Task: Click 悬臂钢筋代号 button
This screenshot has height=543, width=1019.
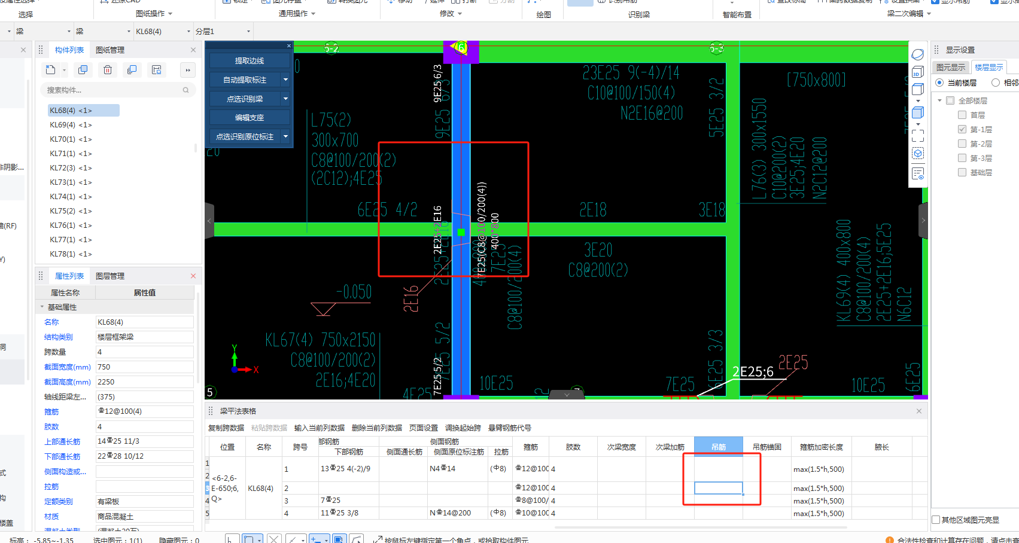Action: coord(510,428)
